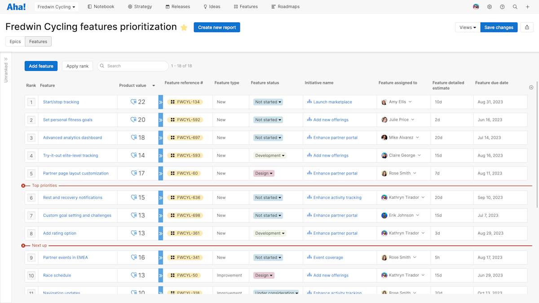Open the Releases menu
The image size is (539, 303).
(178, 7)
